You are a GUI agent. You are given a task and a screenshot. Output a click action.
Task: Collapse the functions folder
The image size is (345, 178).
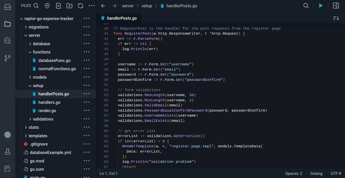pyautogui.click(x=30, y=52)
